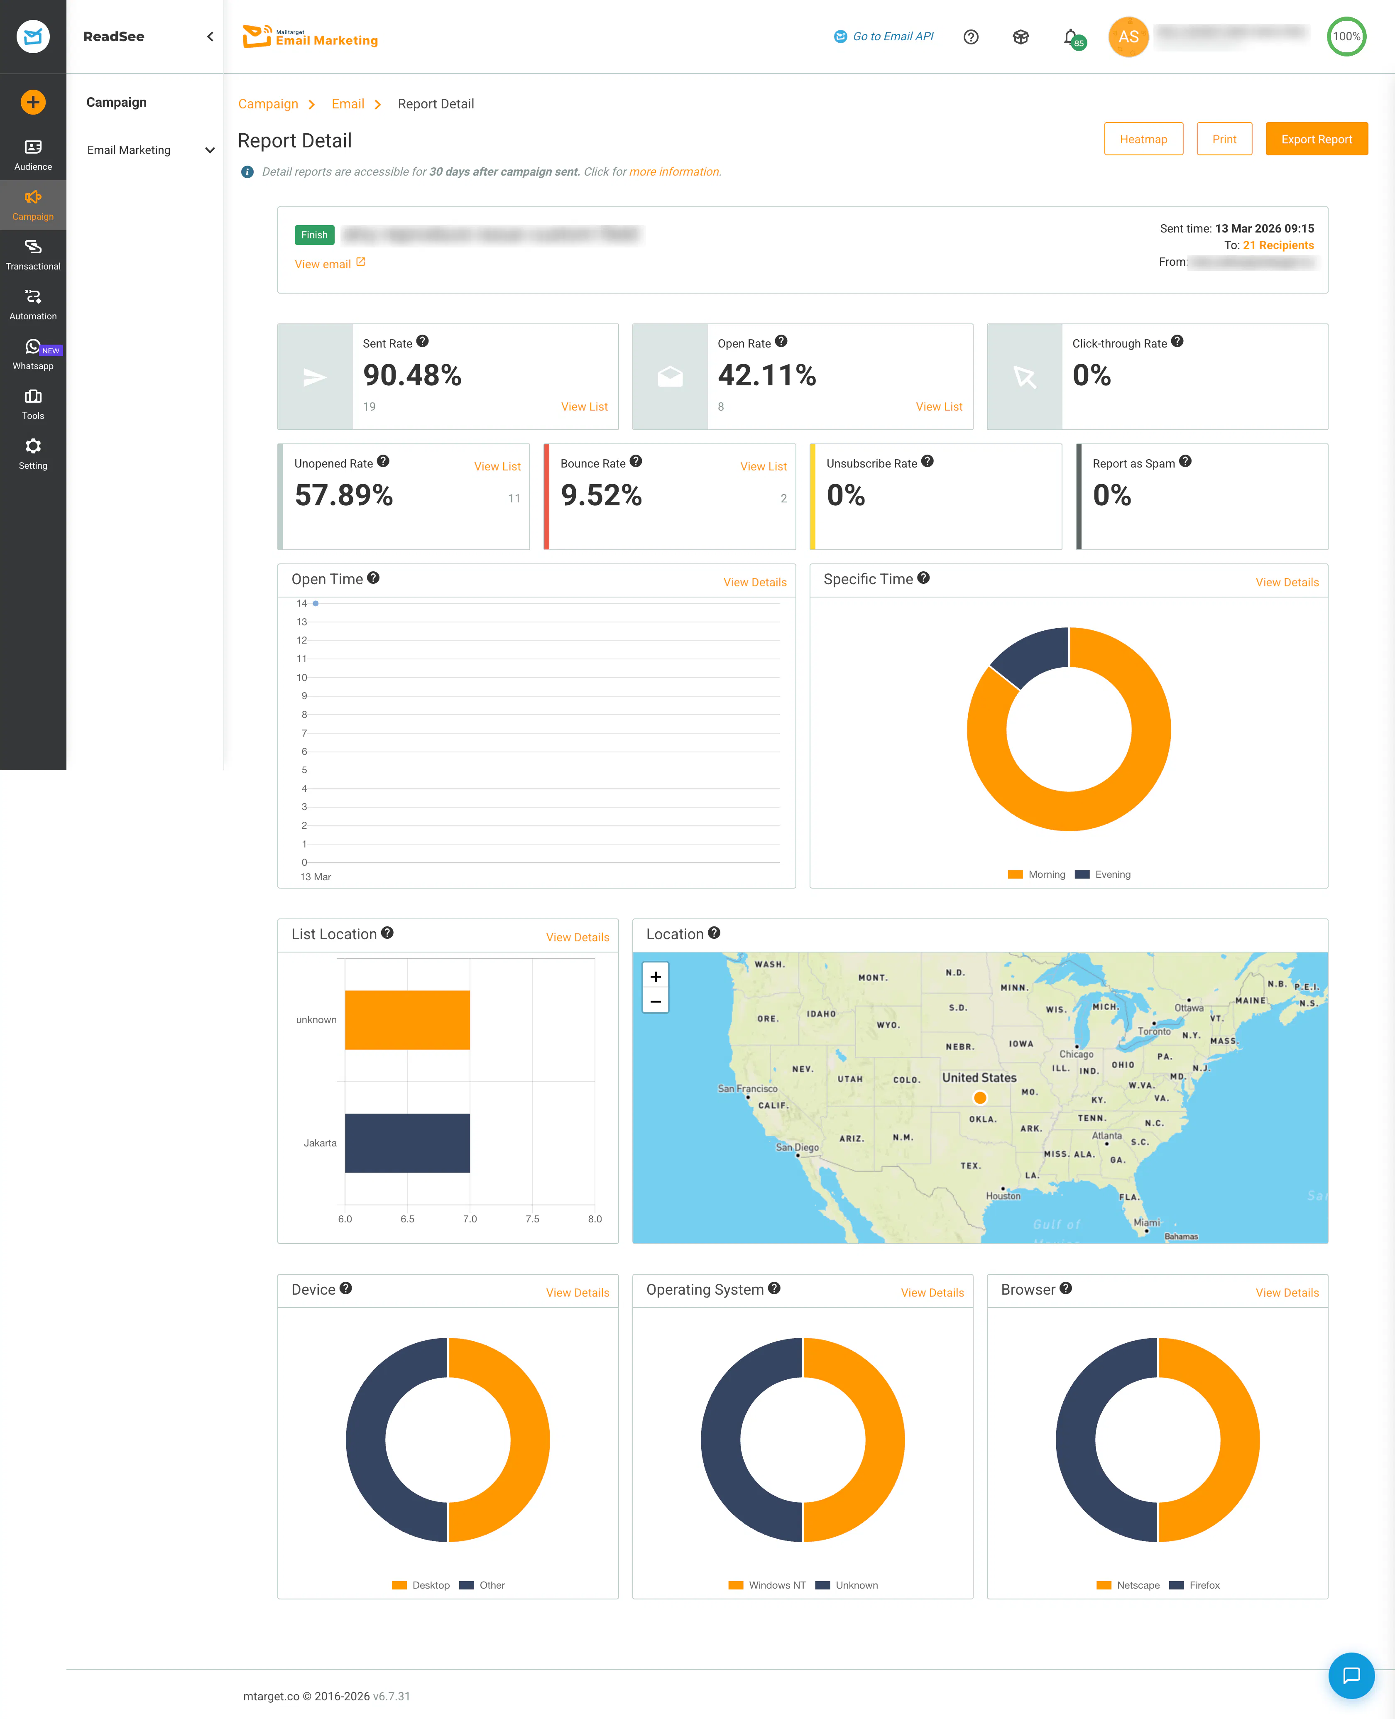Click Report as Spam help icon
The height and width of the screenshot is (1719, 1395).
point(1185,461)
